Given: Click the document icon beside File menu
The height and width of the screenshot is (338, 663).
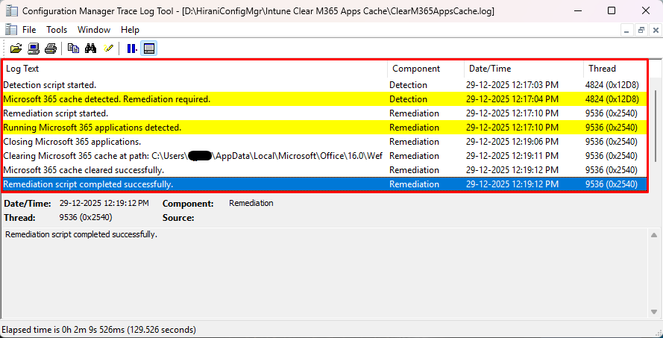Looking at the screenshot, I should (10, 30).
